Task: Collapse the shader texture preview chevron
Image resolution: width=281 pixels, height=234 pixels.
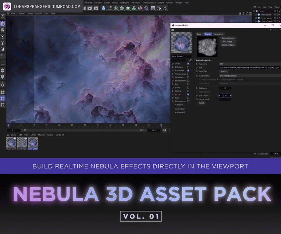Action: click(x=196, y=38)
